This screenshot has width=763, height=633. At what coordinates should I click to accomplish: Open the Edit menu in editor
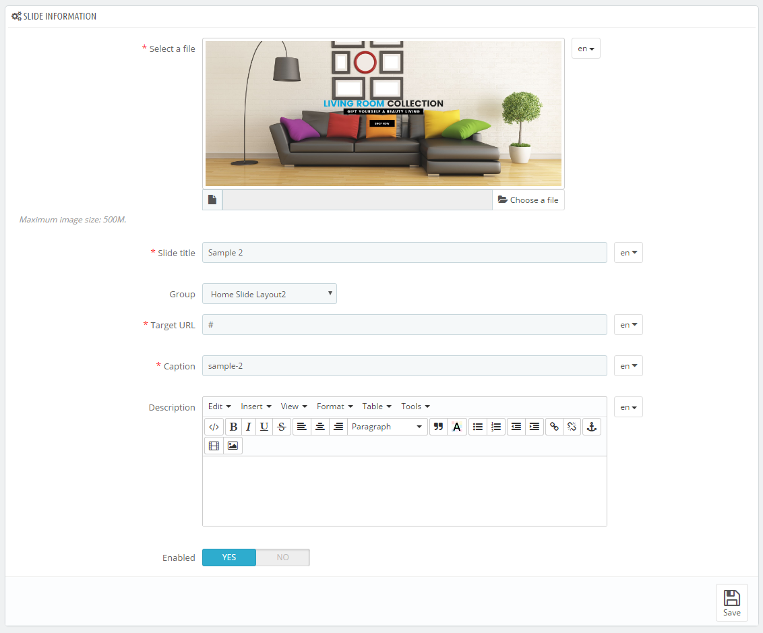coord(220,406)
